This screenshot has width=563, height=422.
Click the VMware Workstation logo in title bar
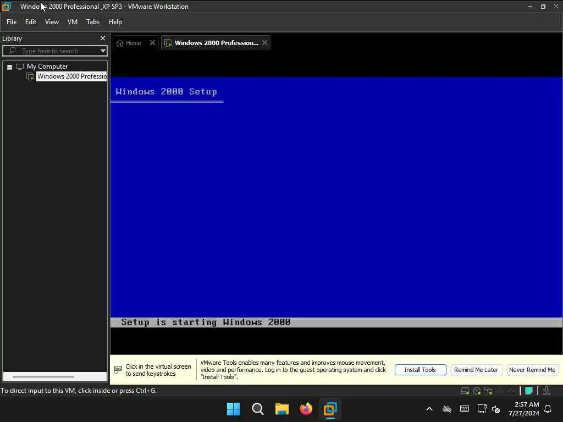(6, 7)
